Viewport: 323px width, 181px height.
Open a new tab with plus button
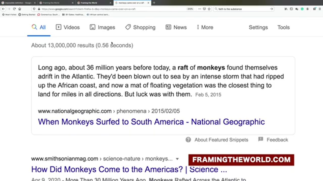pyautogui.click(x=154, y=3)
